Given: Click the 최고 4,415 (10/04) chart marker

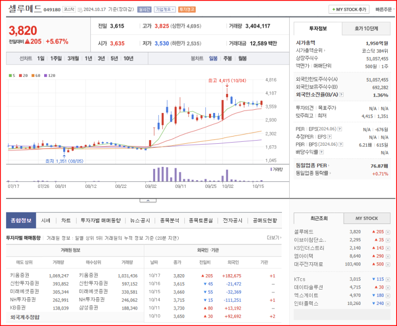Looking at the screenshot, I should click(227, 81).
